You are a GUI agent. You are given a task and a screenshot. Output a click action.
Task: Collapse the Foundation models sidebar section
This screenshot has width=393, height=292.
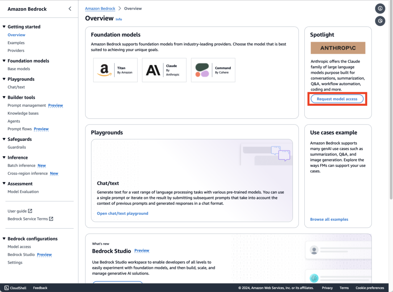(x=4, y=61)
